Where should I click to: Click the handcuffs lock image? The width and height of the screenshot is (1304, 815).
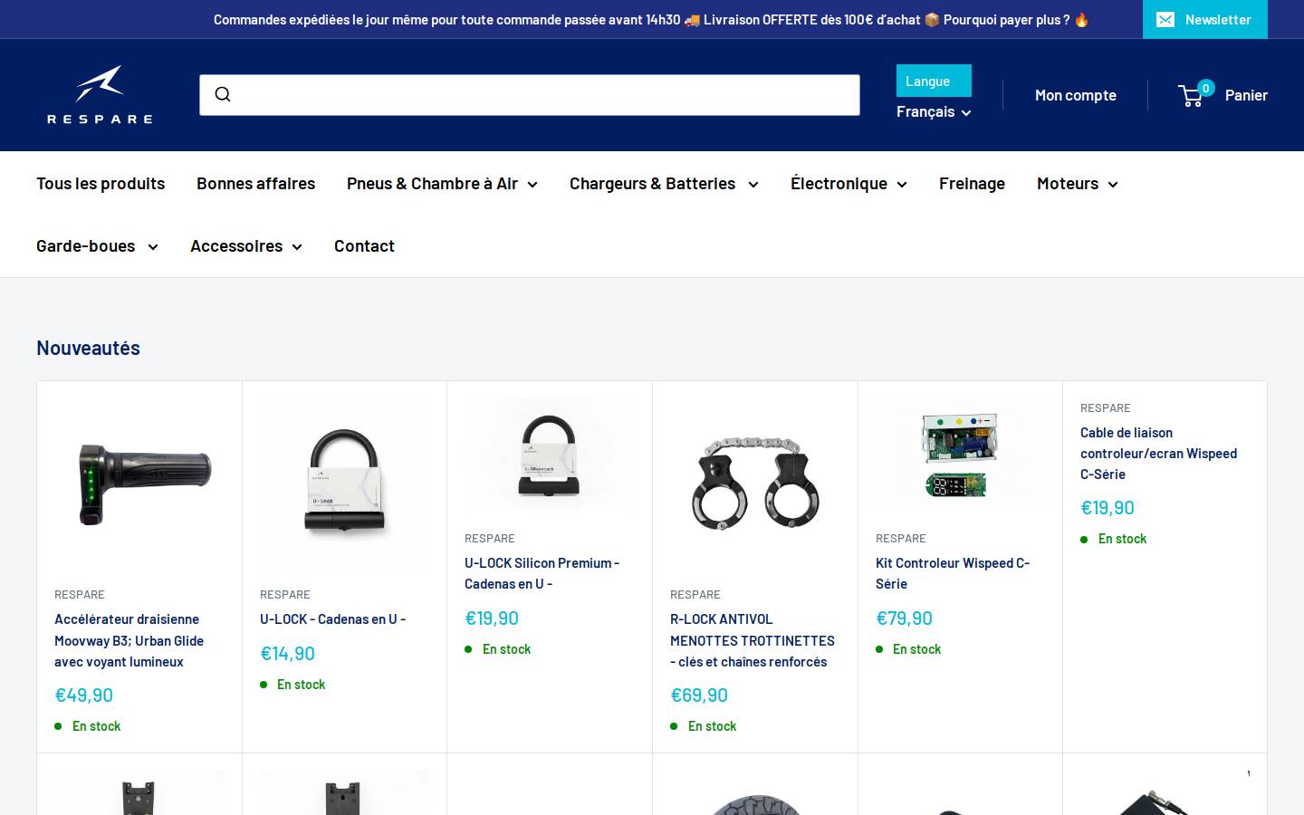(x=754, y=484)
